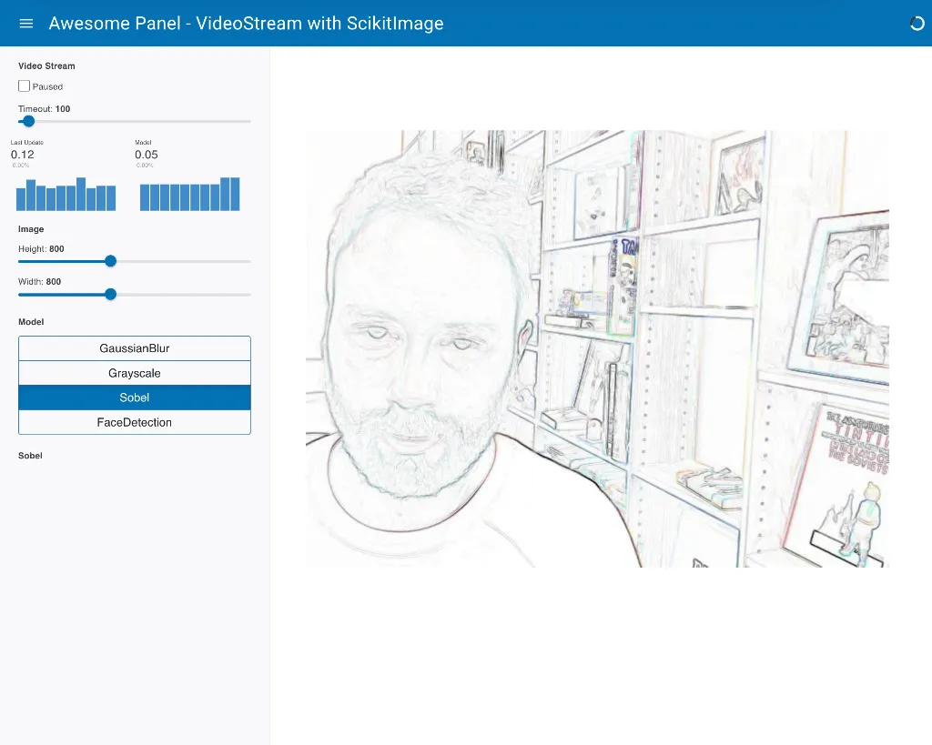Image resolution: width=932 pixels, height=745 pixels.
Task: Open the hamburger sidebar menu
Action: point(26,24)
